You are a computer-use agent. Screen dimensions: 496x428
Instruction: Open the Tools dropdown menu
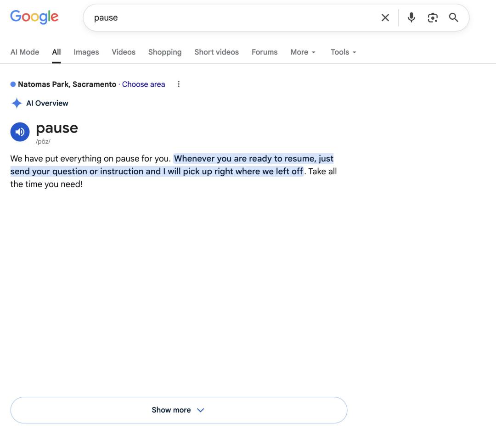coord(343,52)
